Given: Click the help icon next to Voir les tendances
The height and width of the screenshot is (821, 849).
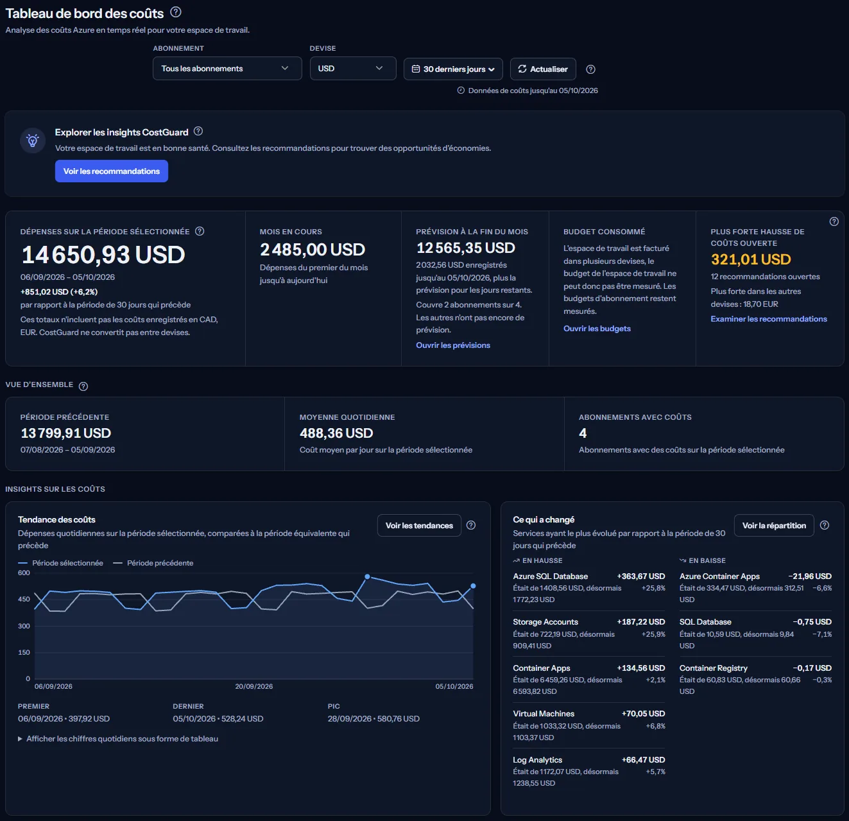Looking at the screenshot, I should click(471, 525).
